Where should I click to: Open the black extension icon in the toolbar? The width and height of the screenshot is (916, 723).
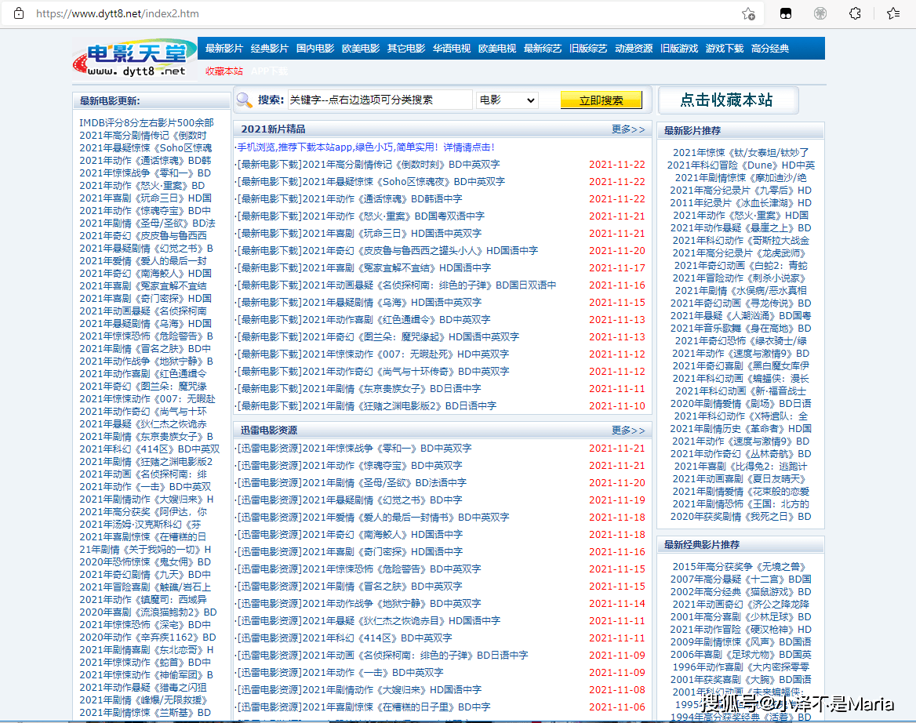click(x=786, y=13)
